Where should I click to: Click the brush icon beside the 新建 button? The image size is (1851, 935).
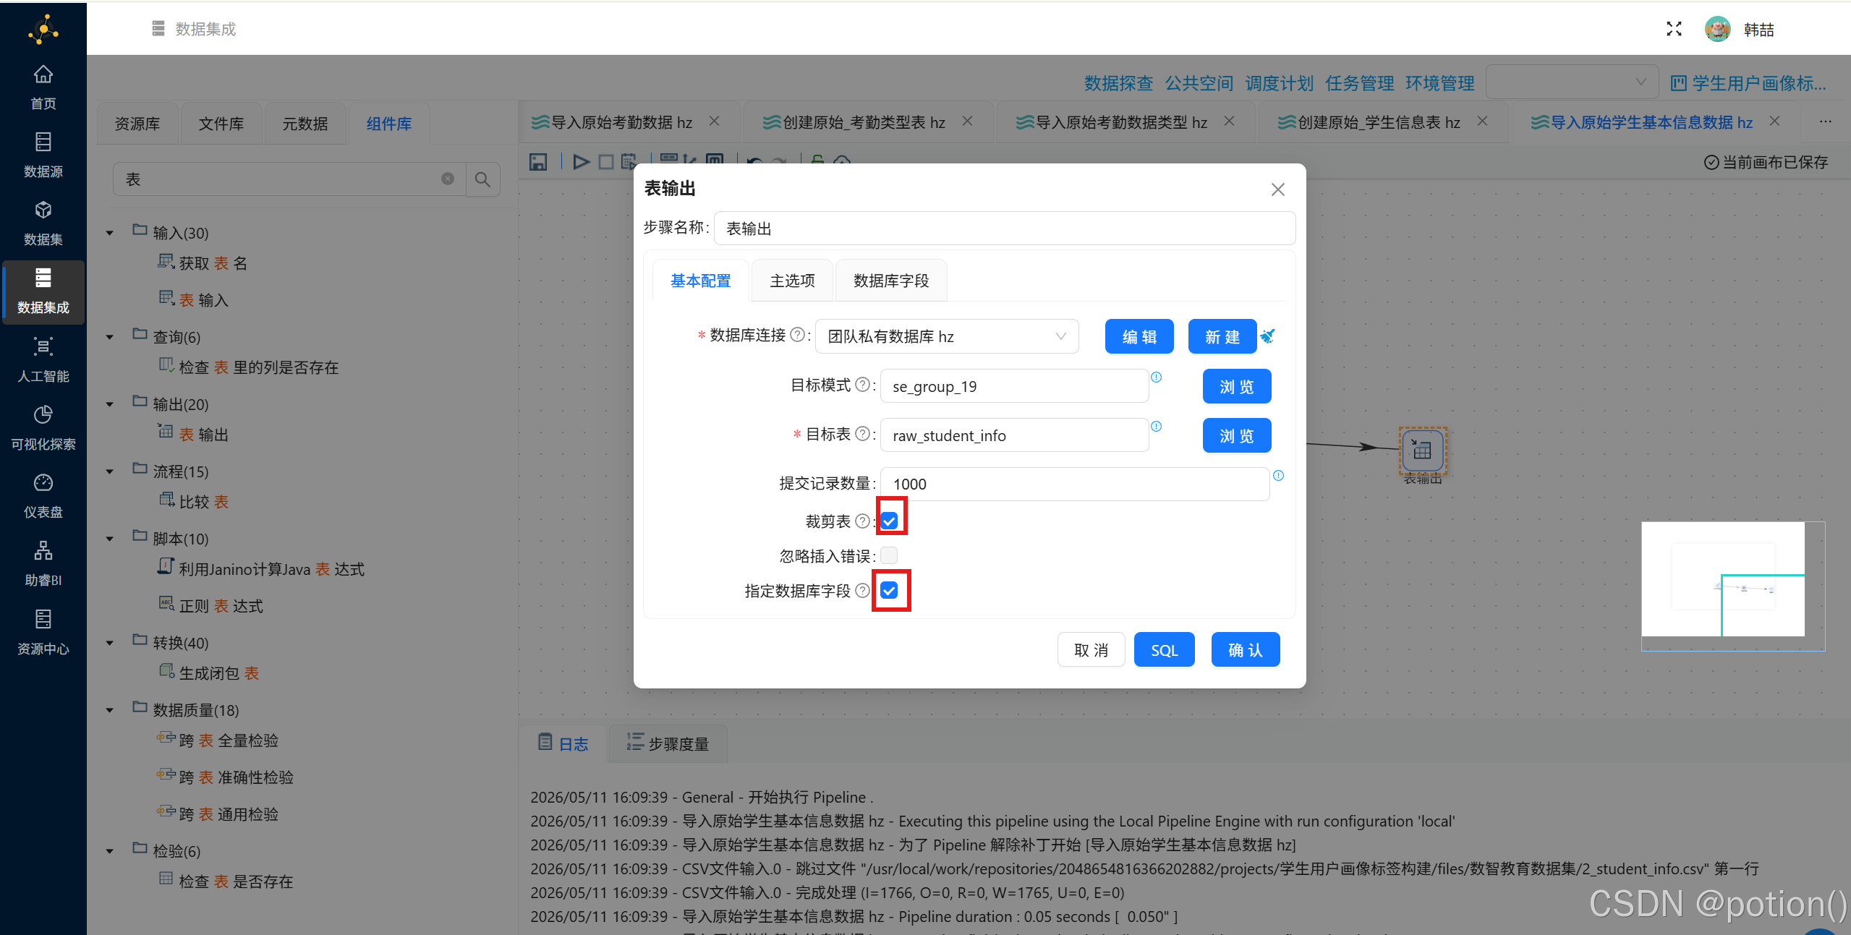tap(1268, 336)
